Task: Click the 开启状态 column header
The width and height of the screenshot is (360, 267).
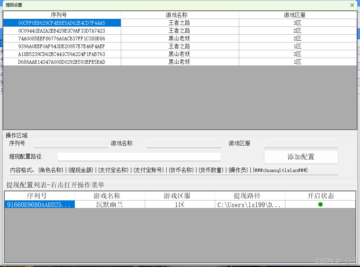Action: pos(320,196)
